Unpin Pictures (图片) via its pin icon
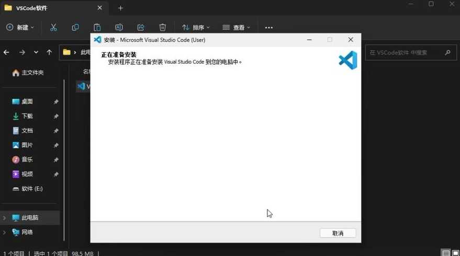The height and width of the screenshot is (256, 460). coord(56,145)
